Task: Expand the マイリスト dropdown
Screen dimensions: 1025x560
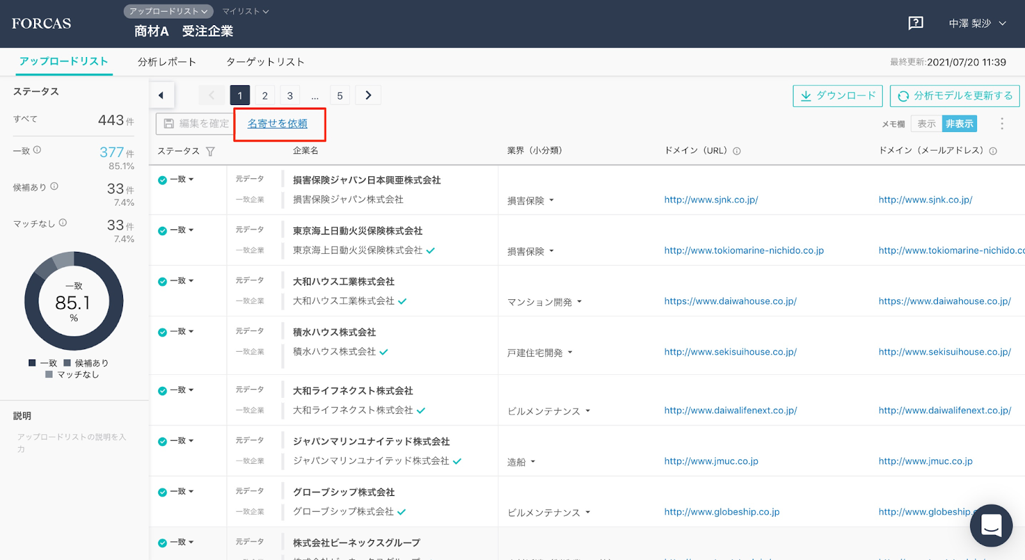Action: point(245,12)
